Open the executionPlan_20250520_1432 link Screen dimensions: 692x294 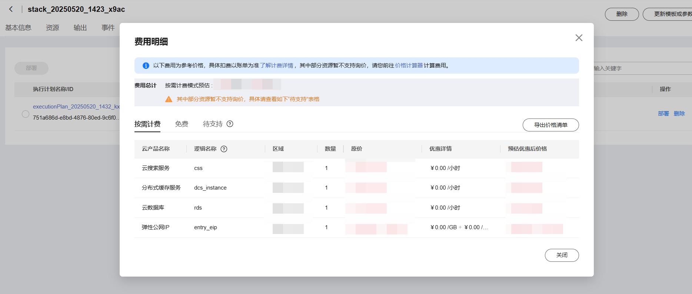point(76,107)
